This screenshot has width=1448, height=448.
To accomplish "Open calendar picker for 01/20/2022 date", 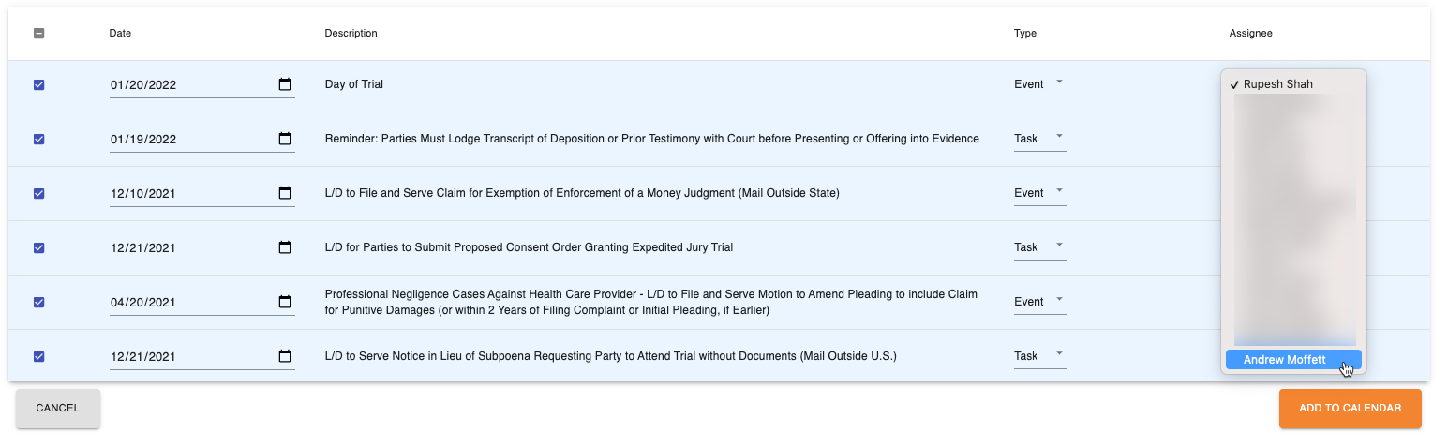I will [285, 84].
